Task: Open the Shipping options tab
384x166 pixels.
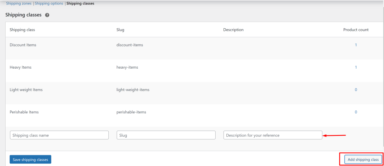Action: coord(49,3)
